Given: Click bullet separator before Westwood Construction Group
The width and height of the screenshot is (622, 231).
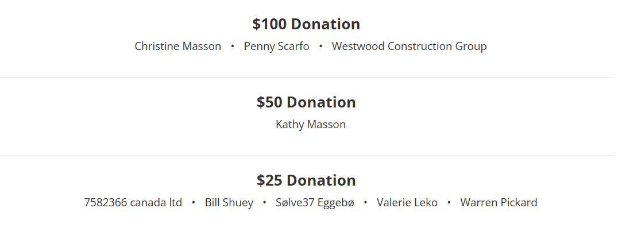Looking at the screenshot, I should [x=320, y=46].
